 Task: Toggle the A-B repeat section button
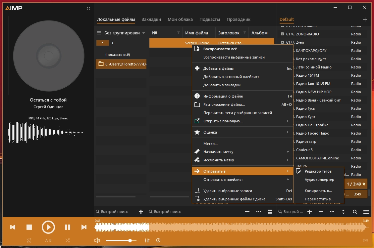(48, 240)
